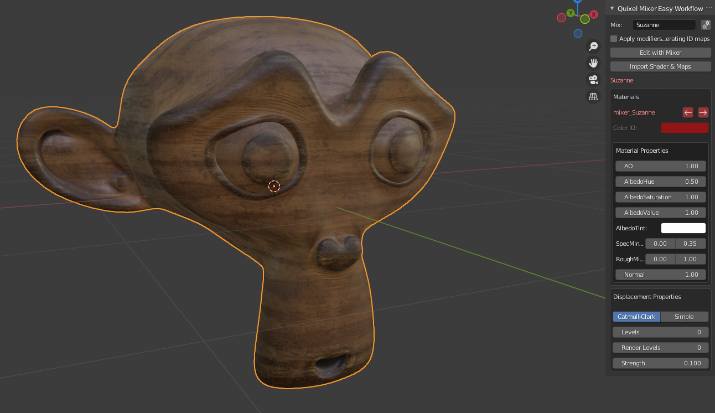
Task: Click the Displacement Properties heading
Action: pos(647,297)
